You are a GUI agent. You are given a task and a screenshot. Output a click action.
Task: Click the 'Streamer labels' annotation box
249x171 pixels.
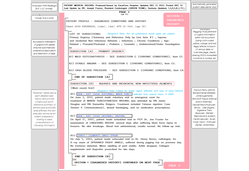44,109
